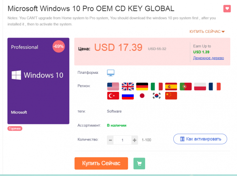
Task: Click the orange Купить Сейчас button
Action: tap(101, 163)
